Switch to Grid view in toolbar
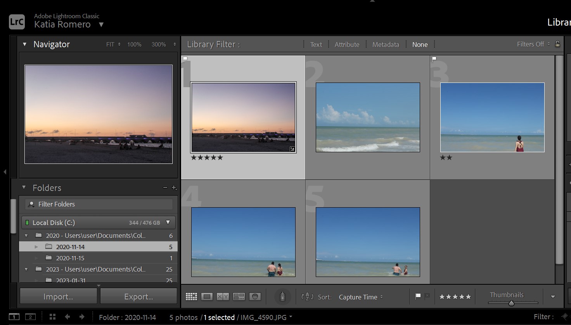This screenshot has width=571, height=325. pyautogui.click(x=191, y=297)
